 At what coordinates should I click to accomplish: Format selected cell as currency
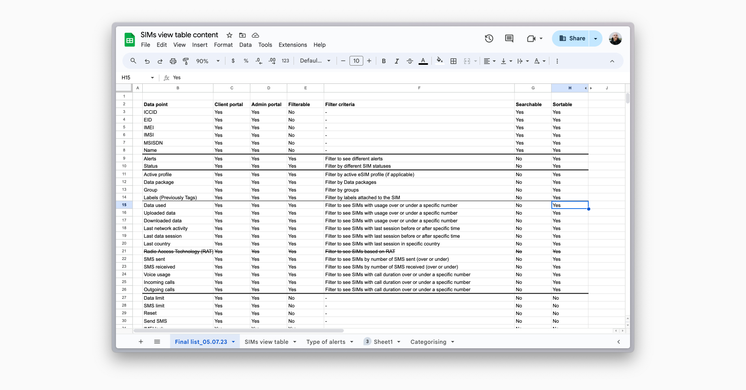(233, 61)
